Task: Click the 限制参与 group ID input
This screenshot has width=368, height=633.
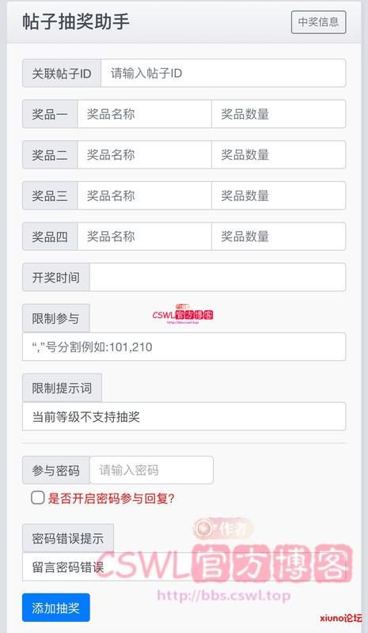Action: point(184,347)
